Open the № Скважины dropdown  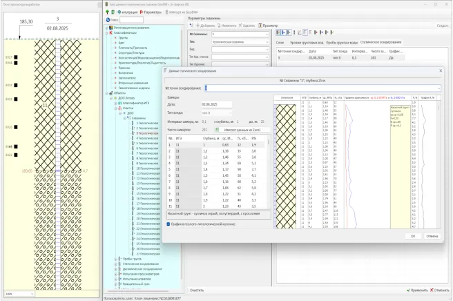tap(266, 33)
